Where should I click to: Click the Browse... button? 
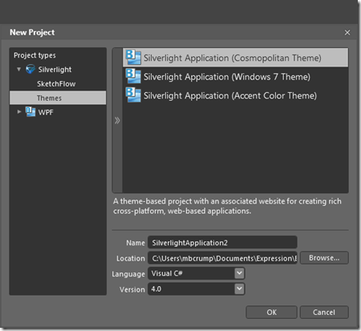tap(324, 258)
